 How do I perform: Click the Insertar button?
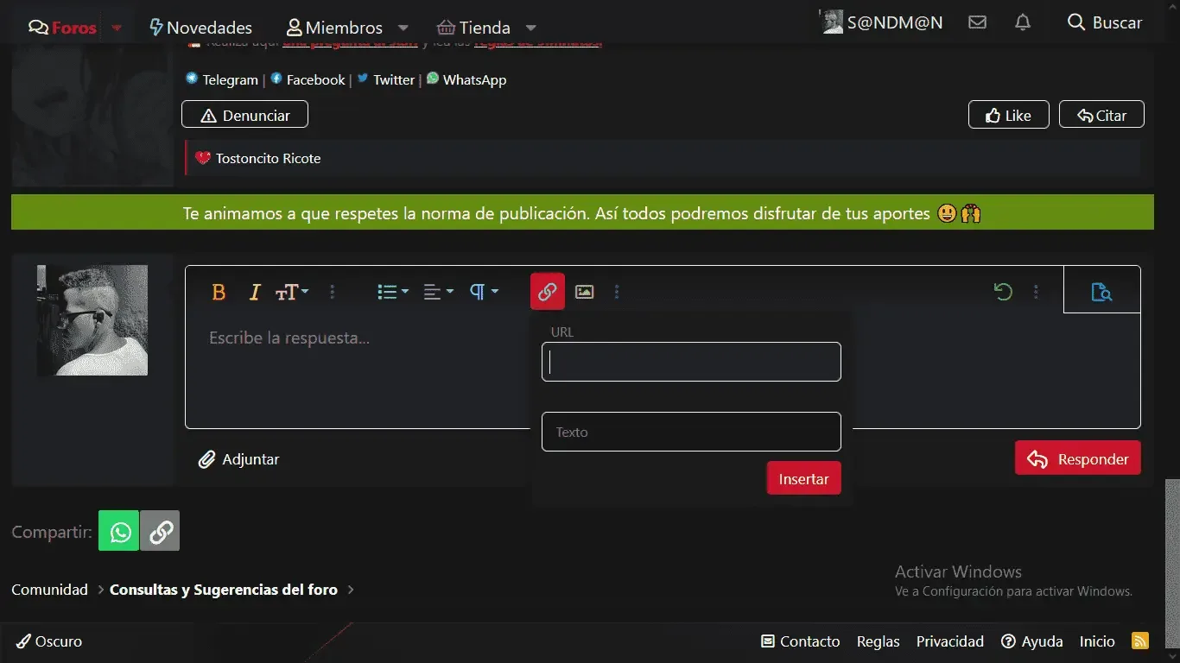(x=803, y=478)
